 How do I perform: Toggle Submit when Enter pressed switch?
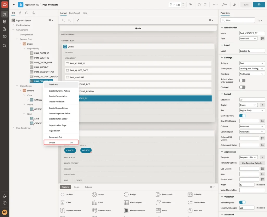[x=242, y=81]
